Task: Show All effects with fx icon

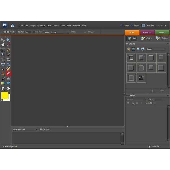Action: pyautogui.click(x=143, y=49)
